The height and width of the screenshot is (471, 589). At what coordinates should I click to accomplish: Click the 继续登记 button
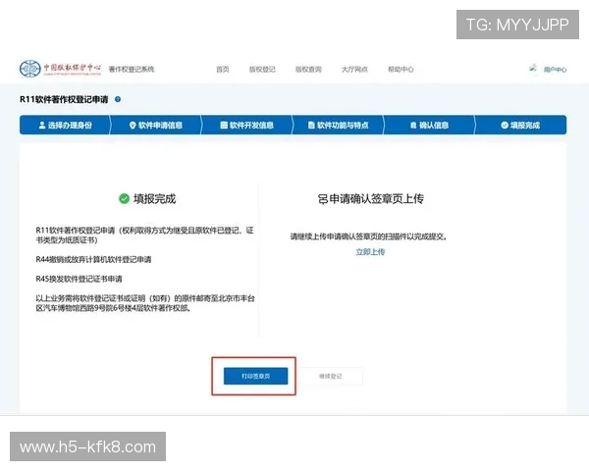tap(331, 376)
